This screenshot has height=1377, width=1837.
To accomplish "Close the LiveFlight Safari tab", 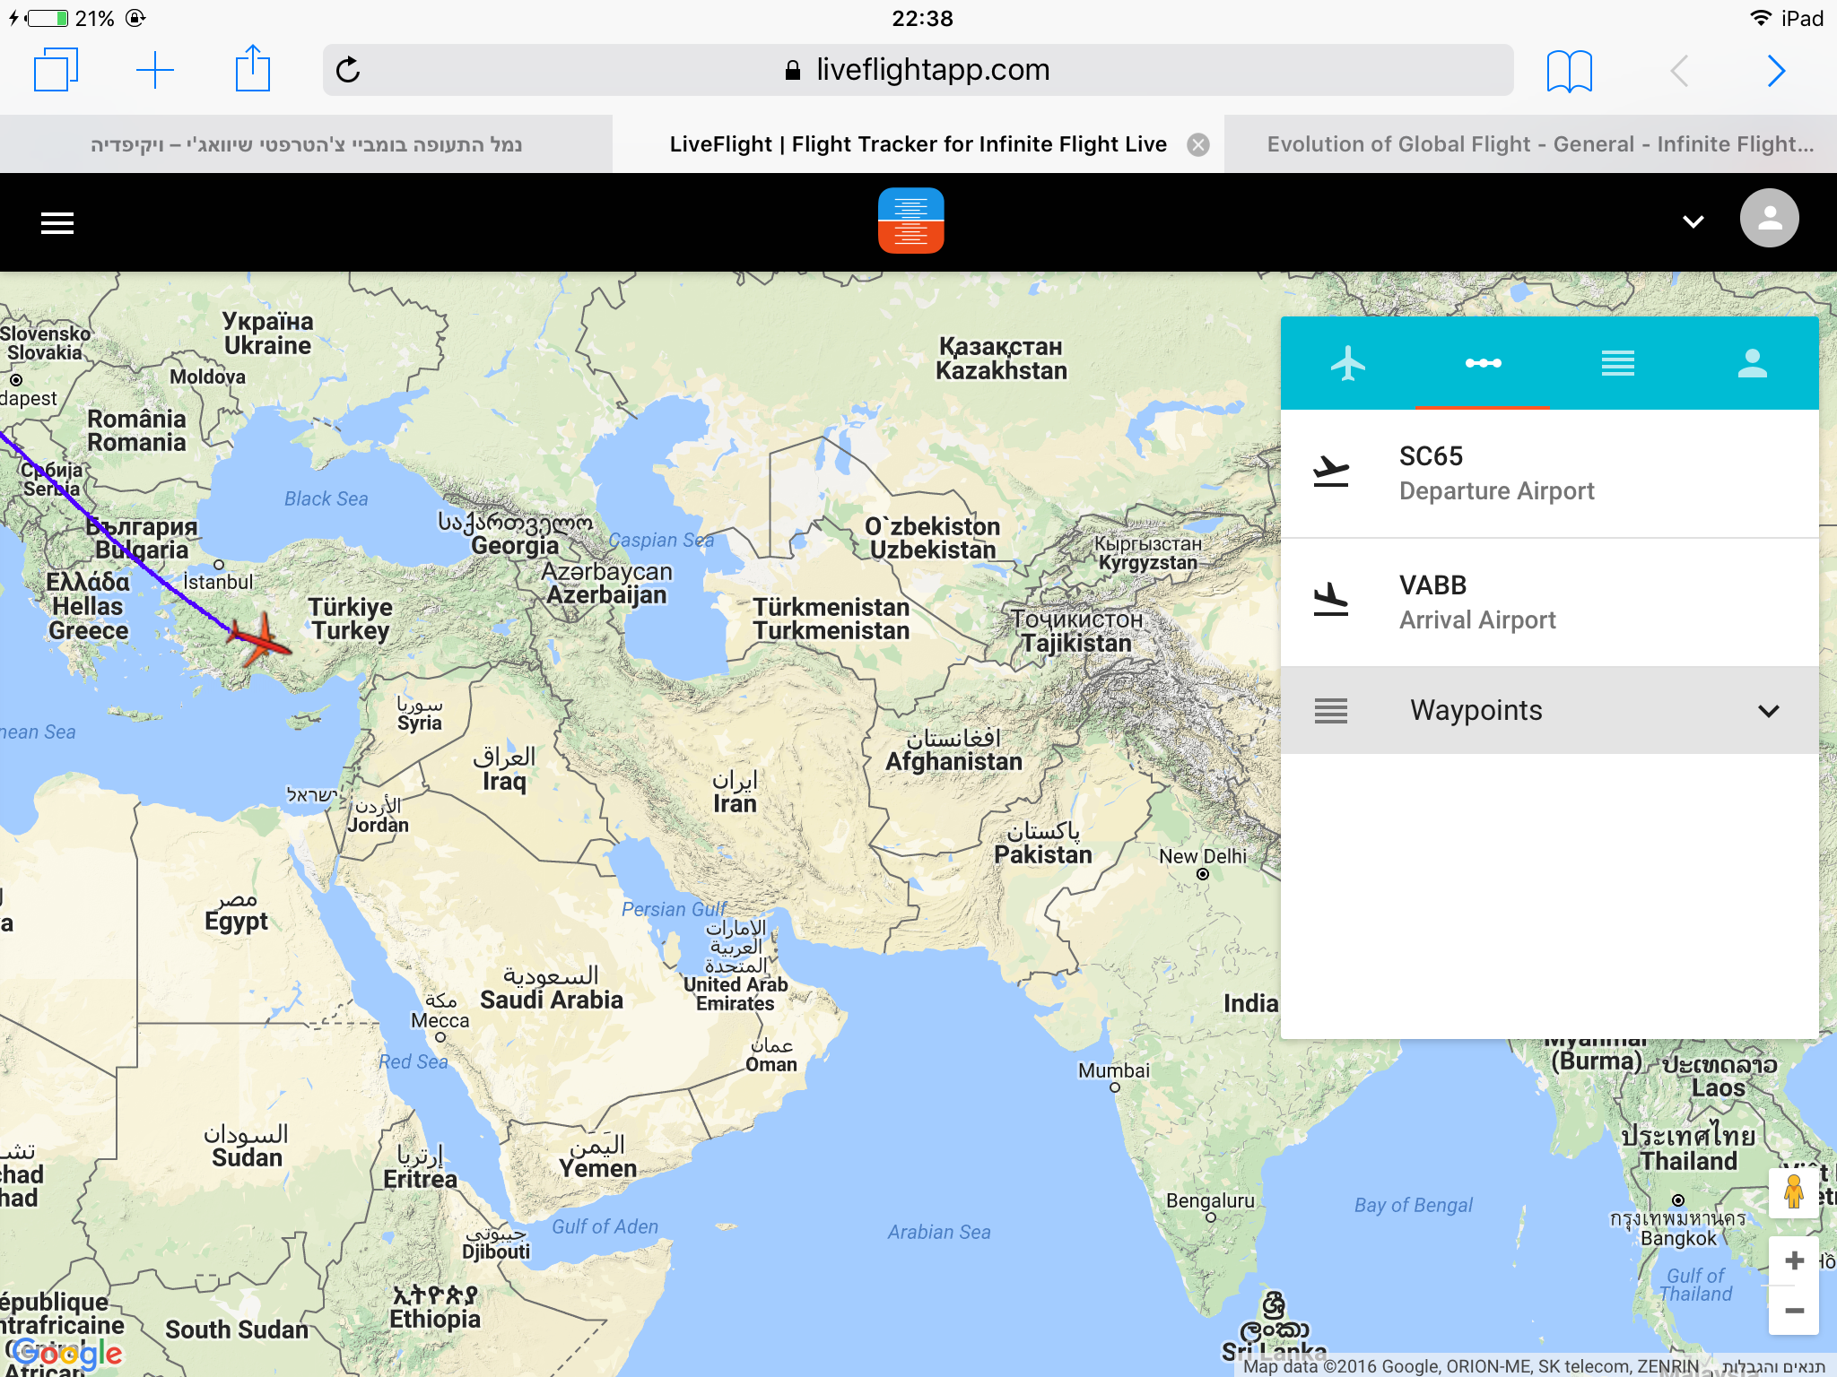I will pyautogui.click(x=1198, y=145).
